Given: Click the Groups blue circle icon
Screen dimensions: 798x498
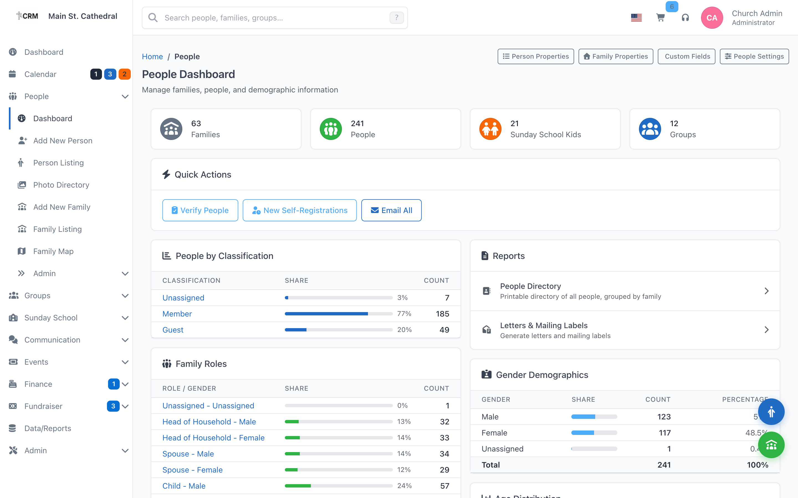Looking at the screenshot, I should [650, 129].
